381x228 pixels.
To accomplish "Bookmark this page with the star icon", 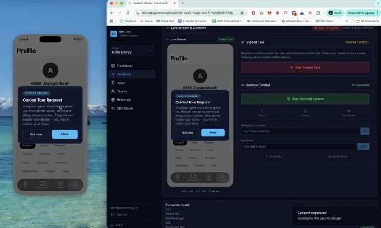I will point(242,13).
